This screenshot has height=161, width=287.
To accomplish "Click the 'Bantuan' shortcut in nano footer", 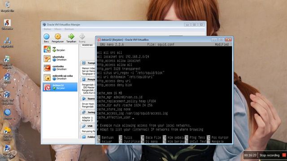I will click(105, 137).
